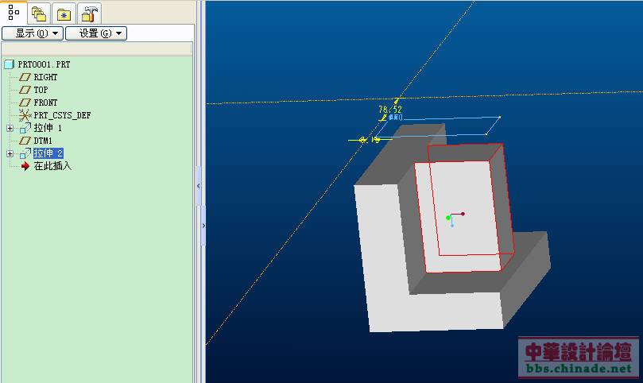This screenshot has height=383, width=643.
Task: Collapse navigator using the left sash arrow
Action: click(x=199, y=186)
